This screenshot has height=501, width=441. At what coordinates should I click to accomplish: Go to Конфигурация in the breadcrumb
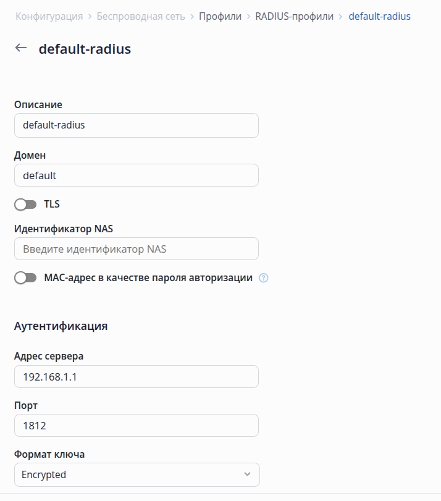point(49,16)
